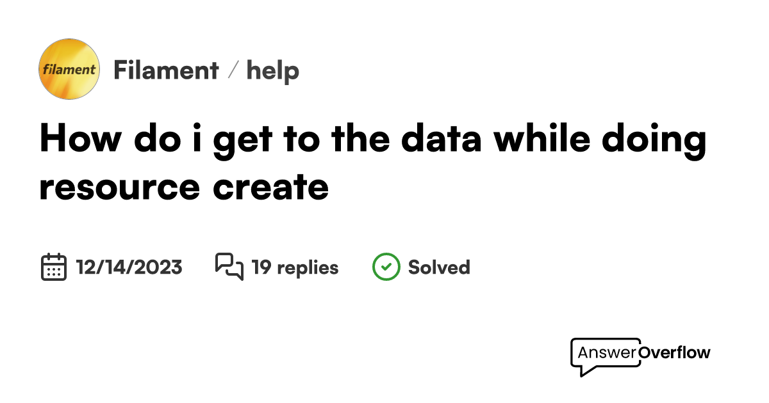Click the chat bubbles replies icon
Image resolution: width=769 pixels, height=403 pixels.
[x=229, y=267]
